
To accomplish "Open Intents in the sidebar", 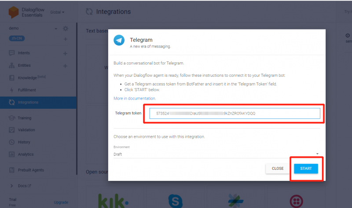I will coord(24,53).
